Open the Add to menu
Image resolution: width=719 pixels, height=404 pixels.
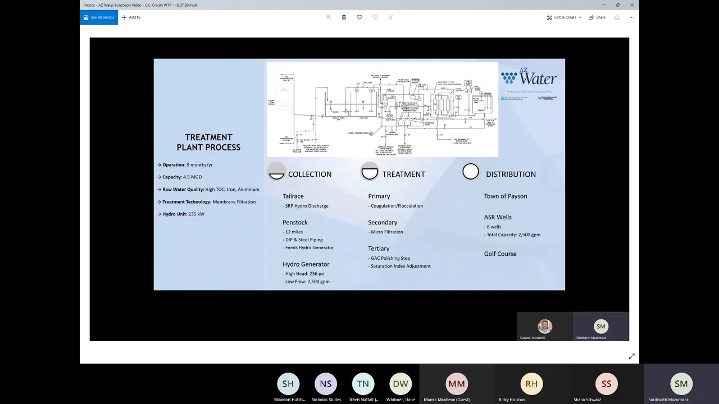pos(131,17)
